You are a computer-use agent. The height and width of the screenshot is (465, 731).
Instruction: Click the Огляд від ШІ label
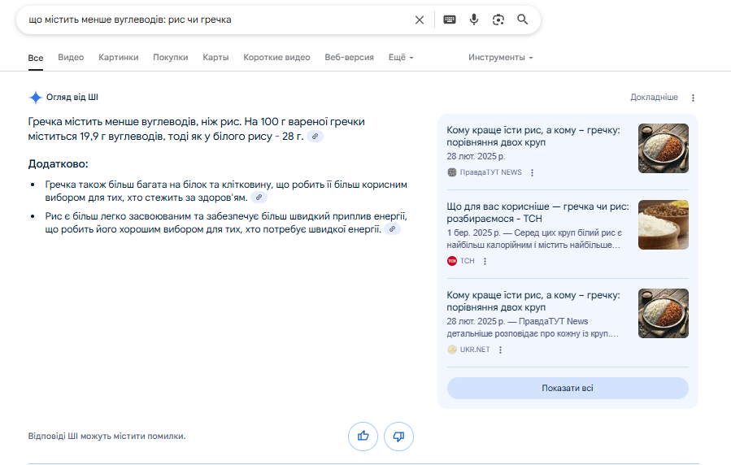[72, 98]
